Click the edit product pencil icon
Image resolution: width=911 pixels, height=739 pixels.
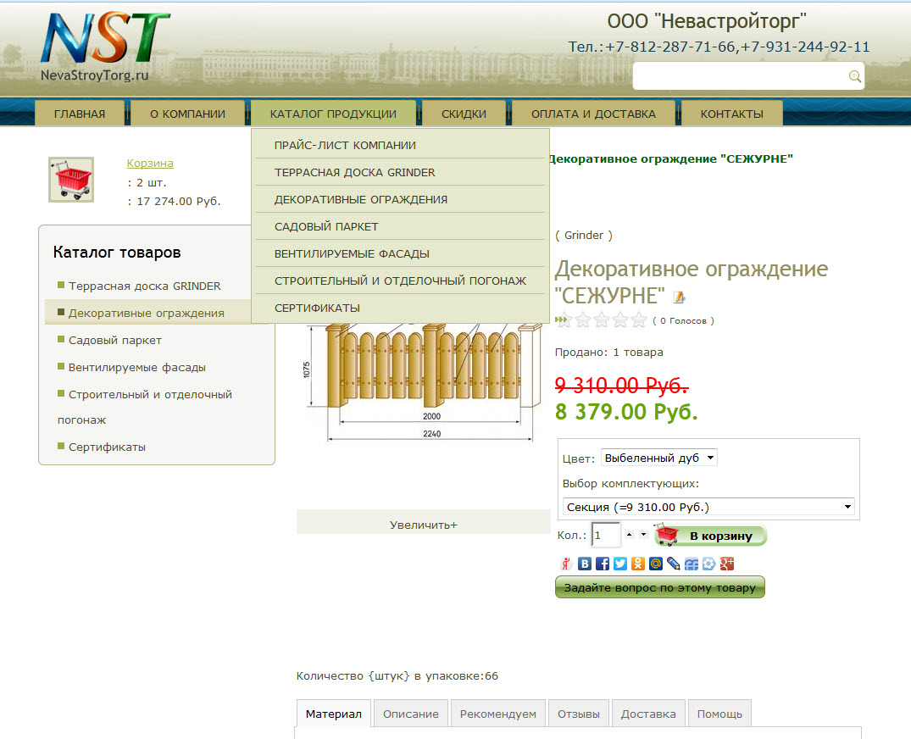click(679, 297)
